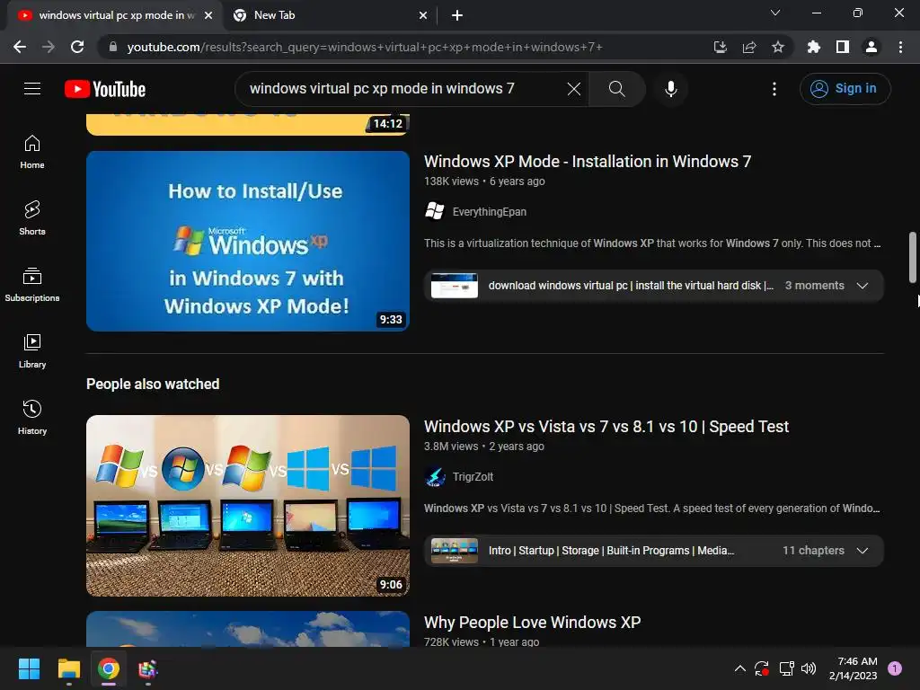Go to Home in the sidebar
Viewport: 920px width, 690px height.
pyautogui.click(x=32, y=151)
